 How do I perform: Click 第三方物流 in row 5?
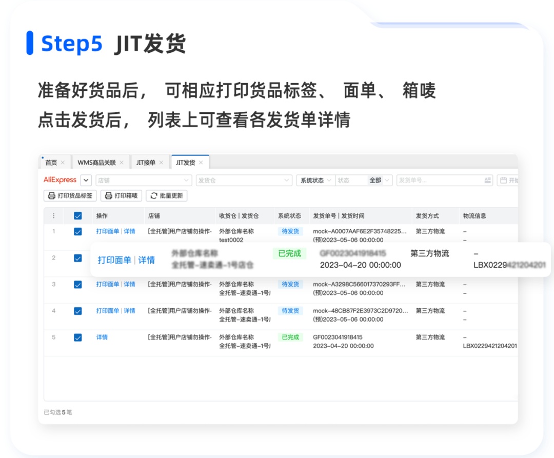(x=430, y=337)
